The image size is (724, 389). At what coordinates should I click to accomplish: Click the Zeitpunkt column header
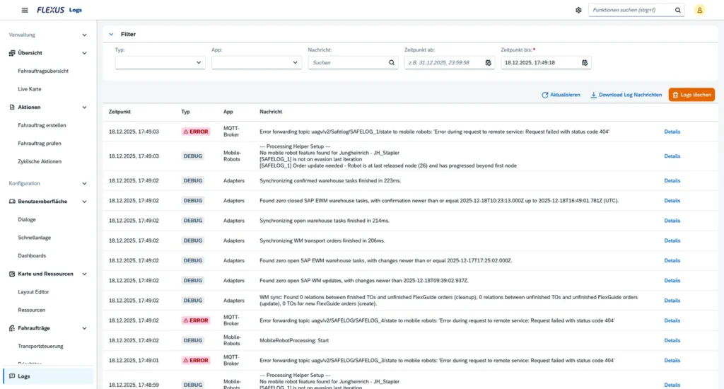point(119,112)
